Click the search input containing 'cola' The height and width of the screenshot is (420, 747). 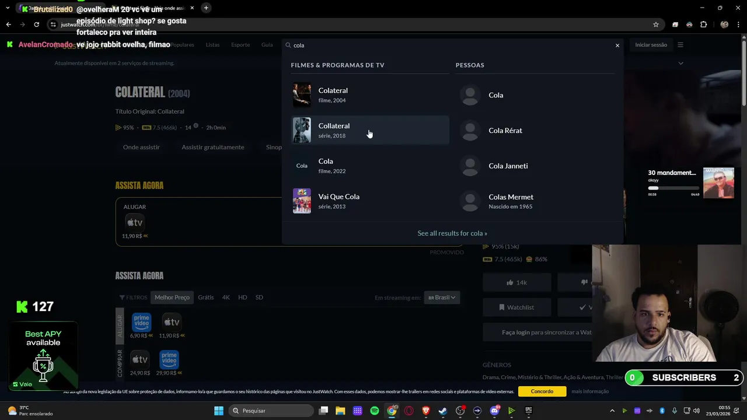[452, 45]
